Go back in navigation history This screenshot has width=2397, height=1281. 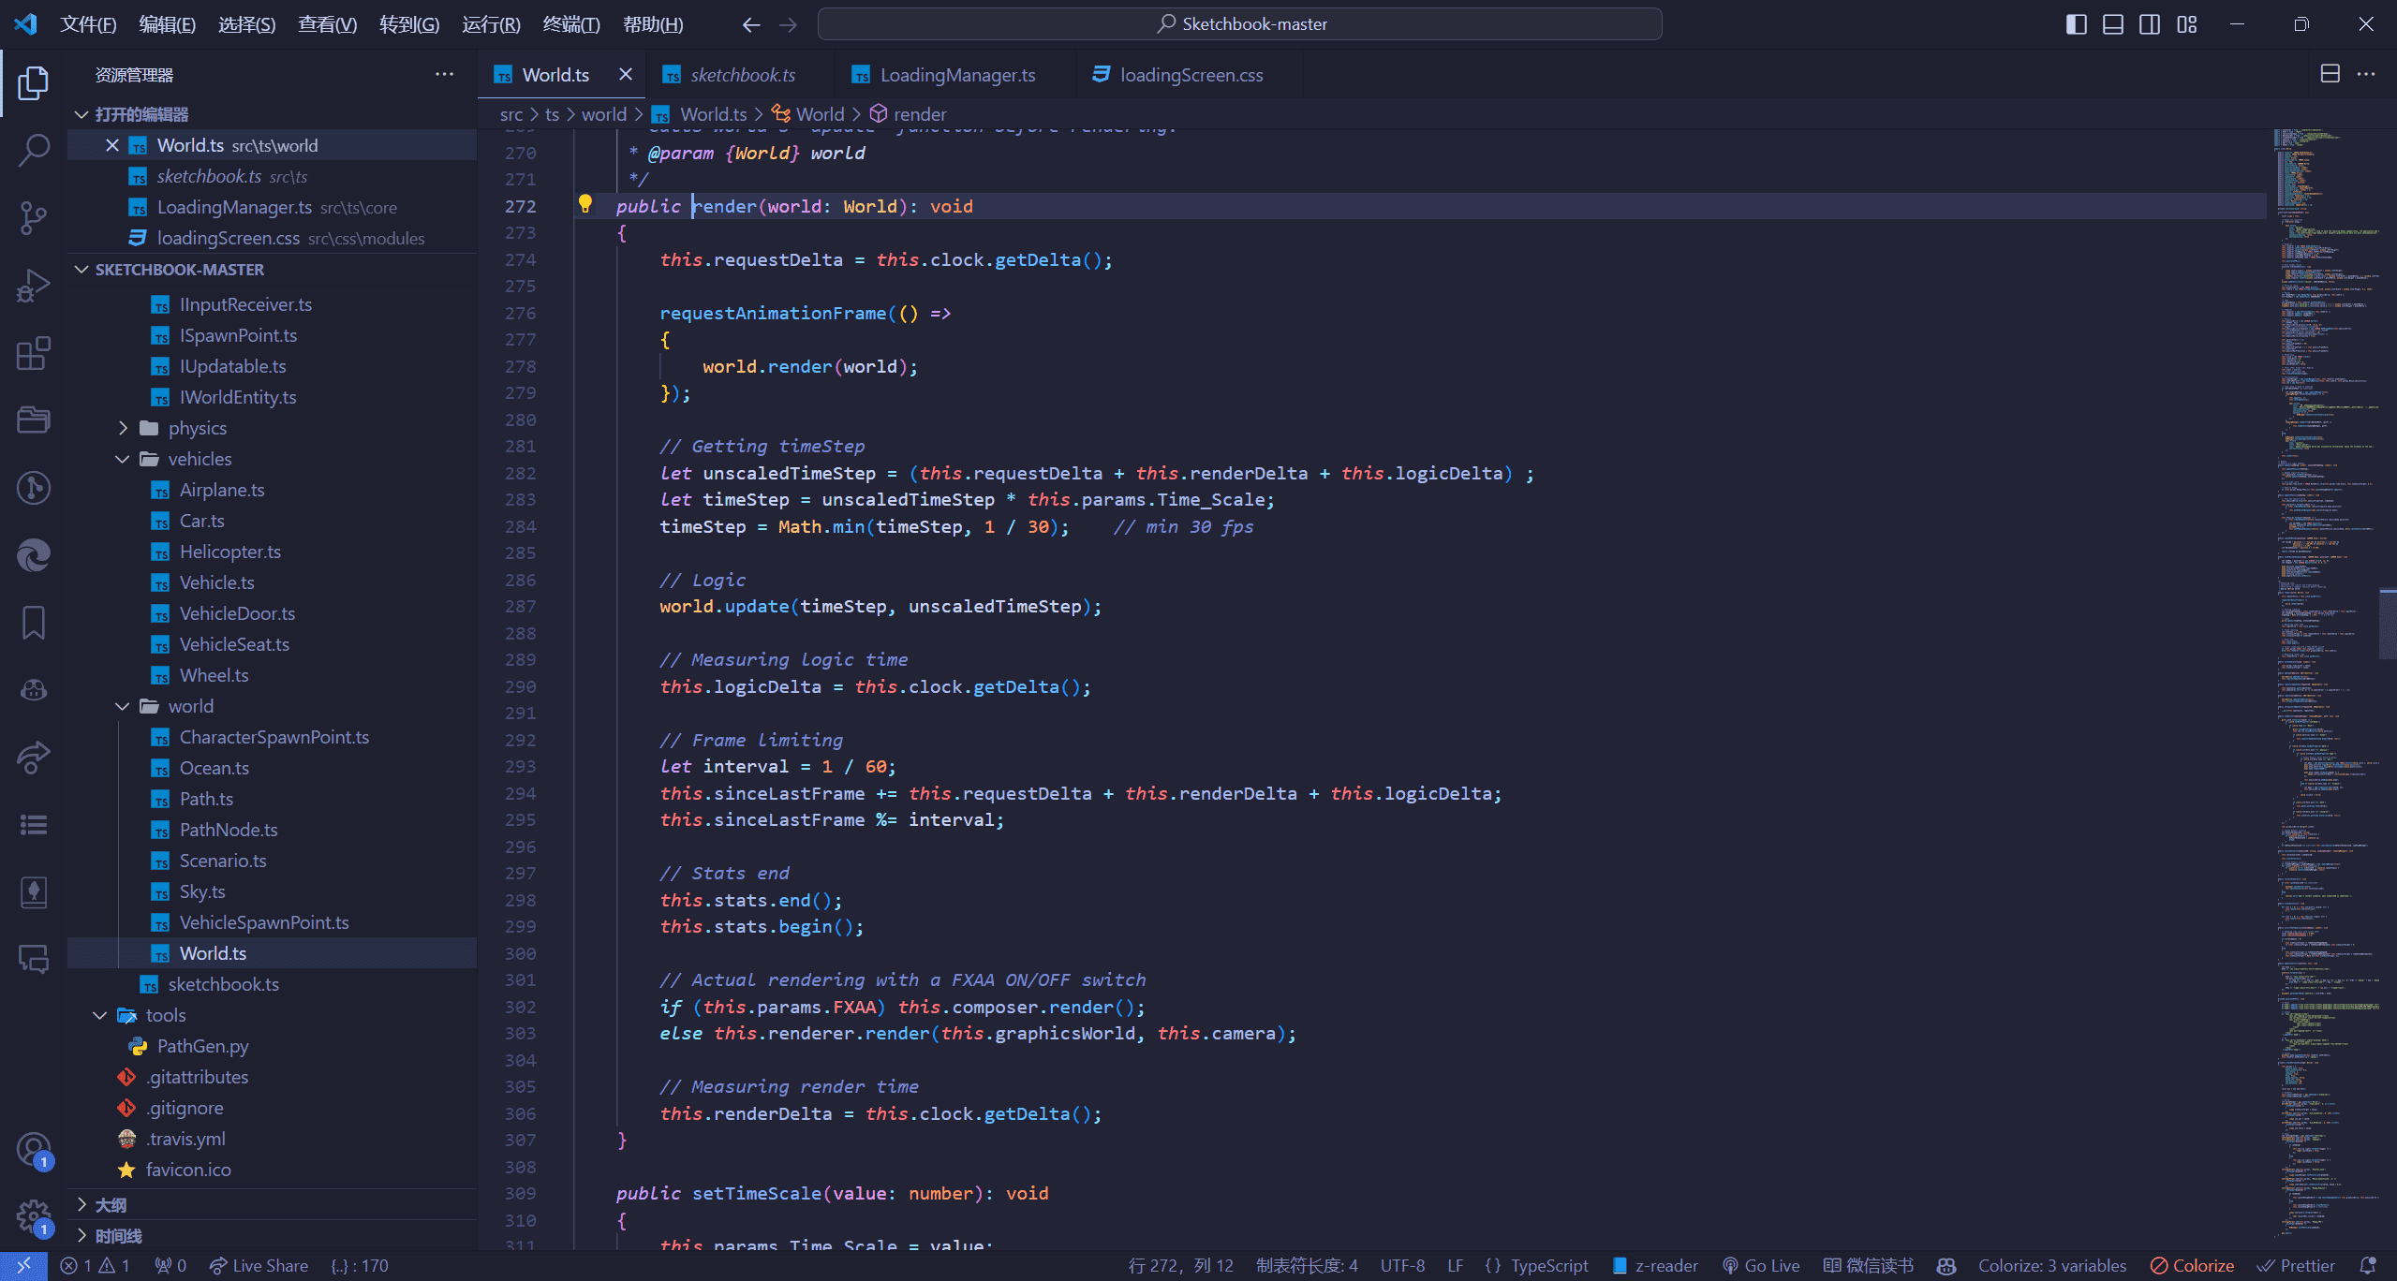tap(751, 24)
